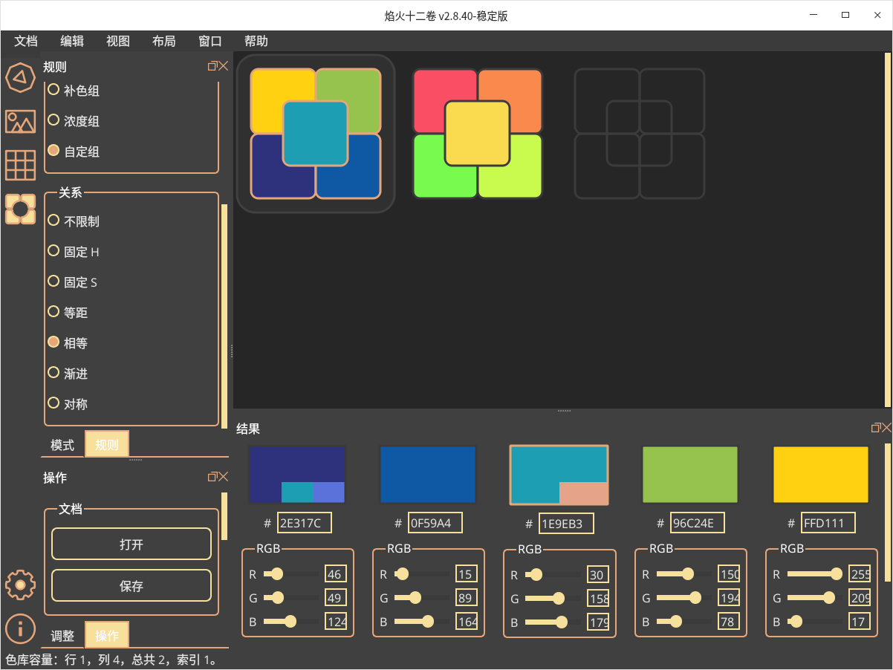The image size is (893, 670).
Task: Click the 打开 button
Action: click(x=131, y=544)
